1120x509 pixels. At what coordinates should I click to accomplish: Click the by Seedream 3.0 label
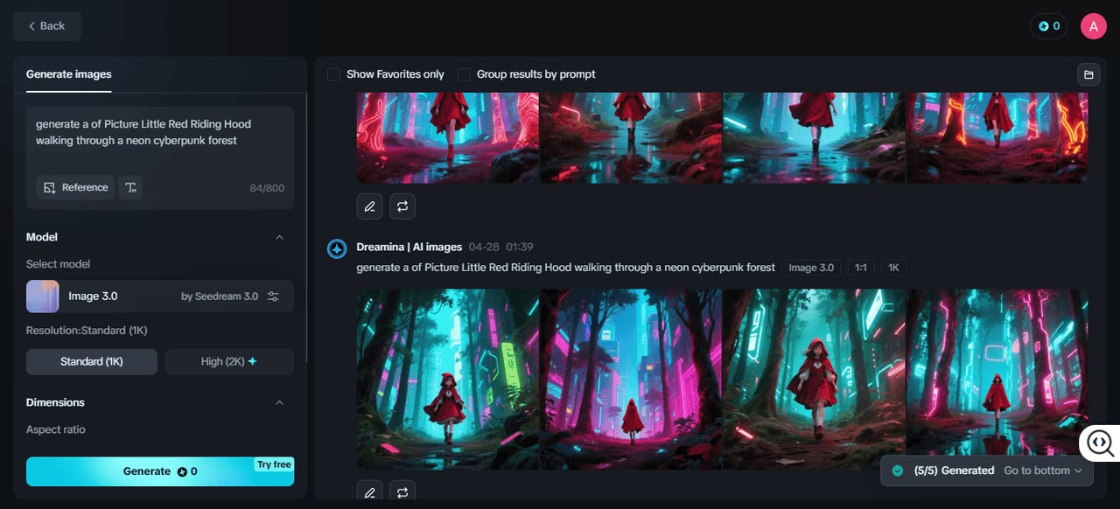[x=220, y=296]
